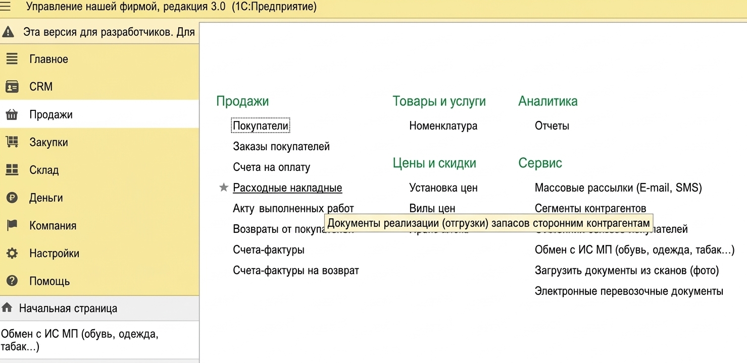The height and width of the screenshot is (363, 747).
Task: Open Загрузить документы из сканов (фото)
Action: click(x=627, y=270)
